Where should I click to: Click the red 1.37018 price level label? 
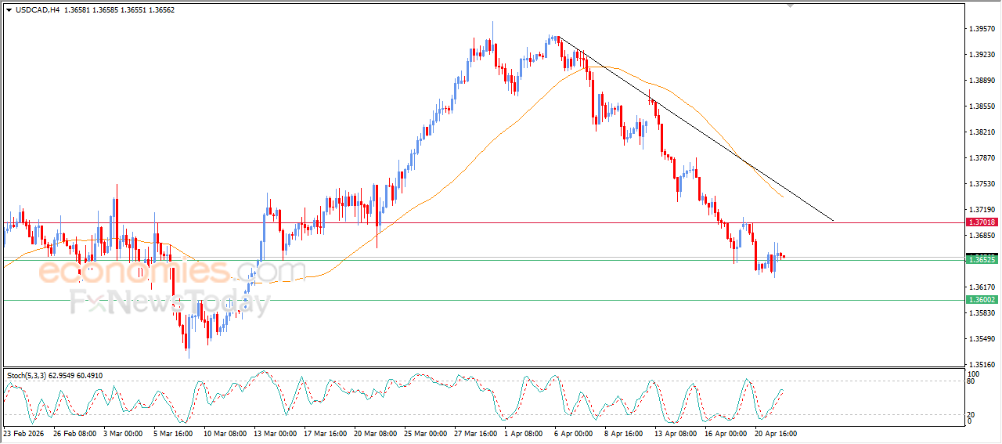981,222
